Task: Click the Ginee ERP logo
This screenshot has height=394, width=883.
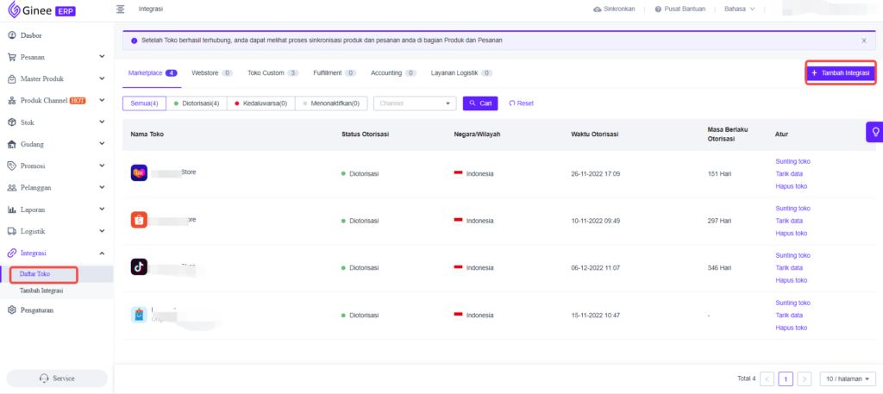Action: [41, 9]
